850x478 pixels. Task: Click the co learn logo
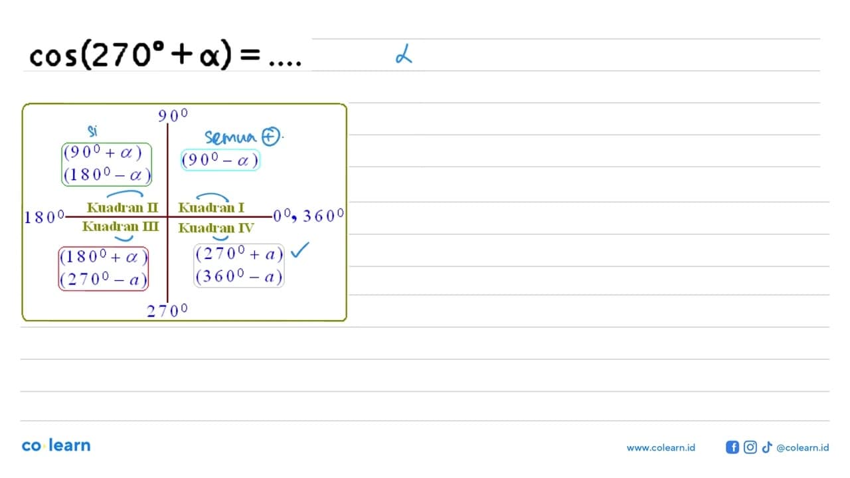click(x=56, y=445)
